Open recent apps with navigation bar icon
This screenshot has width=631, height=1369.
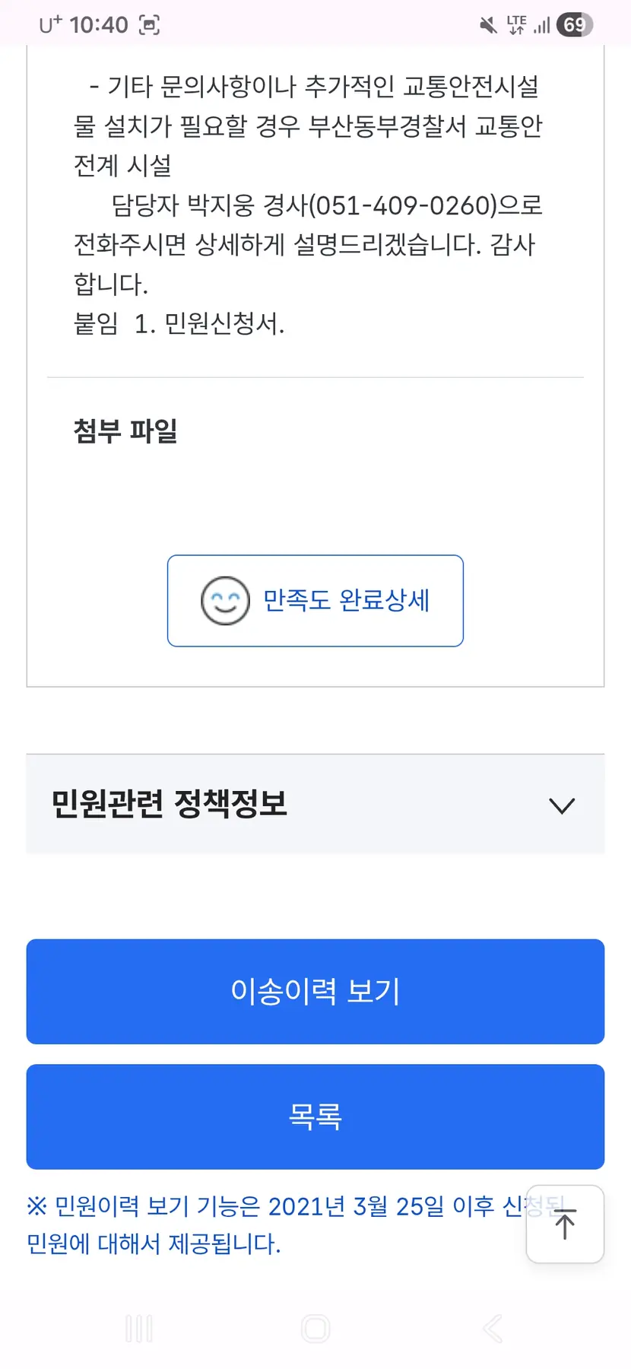click(139, 1328)
